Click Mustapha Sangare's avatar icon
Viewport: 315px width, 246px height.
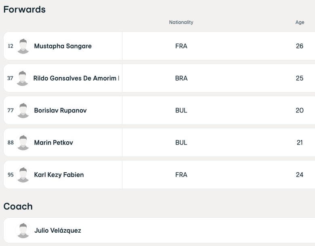coord(23,46)
